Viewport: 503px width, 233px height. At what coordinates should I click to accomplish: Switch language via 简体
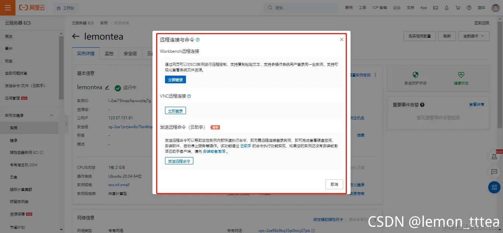tap(481, 8)
